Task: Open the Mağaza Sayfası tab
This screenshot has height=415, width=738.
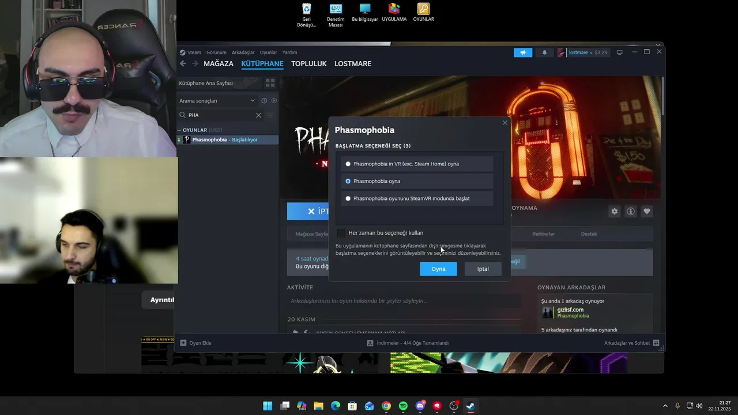Action: click(x=311, y=234)
